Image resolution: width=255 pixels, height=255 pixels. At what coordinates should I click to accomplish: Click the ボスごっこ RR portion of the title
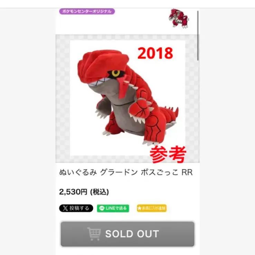(167, 172)
